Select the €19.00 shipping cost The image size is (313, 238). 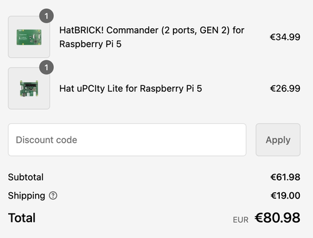point(285,195)
